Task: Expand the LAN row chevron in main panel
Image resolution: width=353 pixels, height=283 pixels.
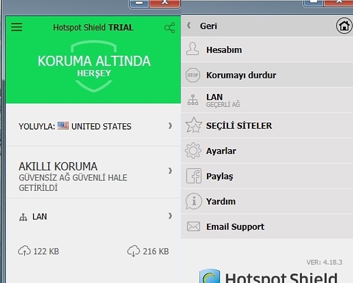Action: 170,216
